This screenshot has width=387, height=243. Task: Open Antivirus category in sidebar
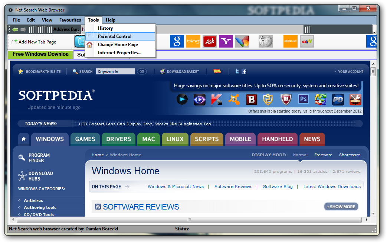pyautogui.click(x=33, y=201)
